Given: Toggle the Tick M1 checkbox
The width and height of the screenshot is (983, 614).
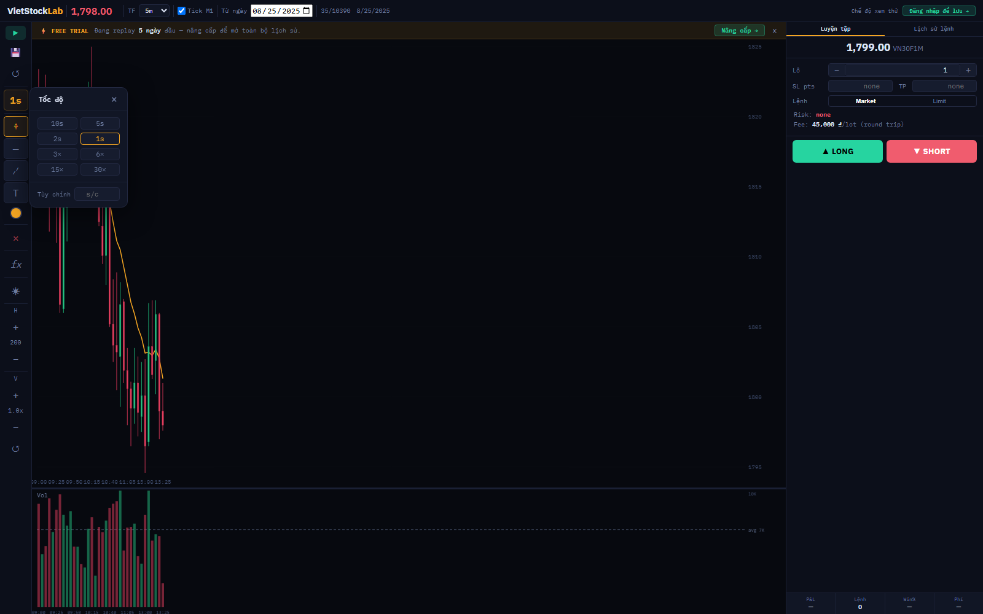Looking at the screenshot, I should [x=181, y=11].
